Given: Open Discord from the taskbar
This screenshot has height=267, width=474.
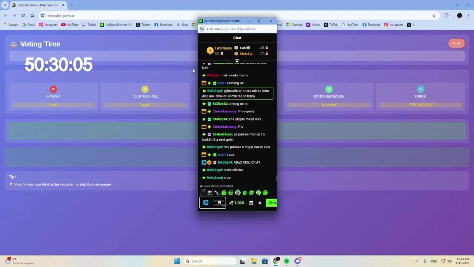Looking at the screenshot, I should [x=297, y=261].
